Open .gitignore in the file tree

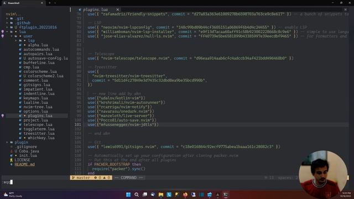pyautogui.click(x=26, y=146)
